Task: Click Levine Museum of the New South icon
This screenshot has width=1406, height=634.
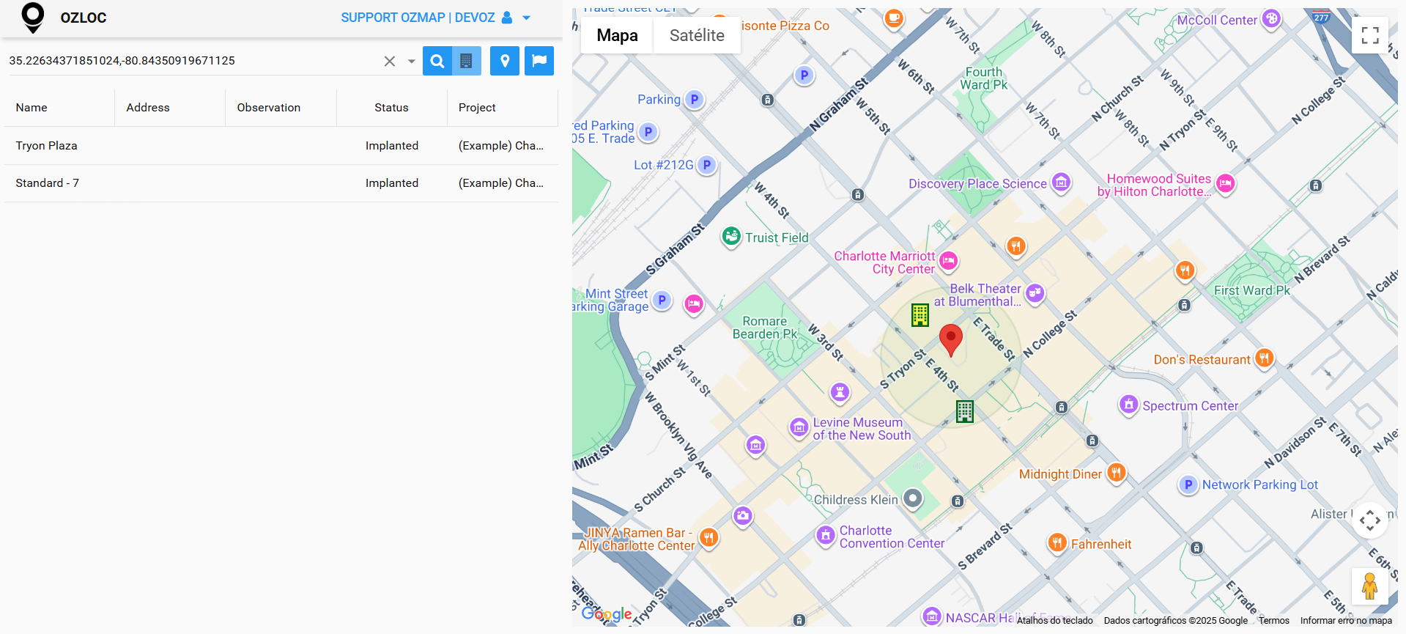Action: (x=799, y=427)
